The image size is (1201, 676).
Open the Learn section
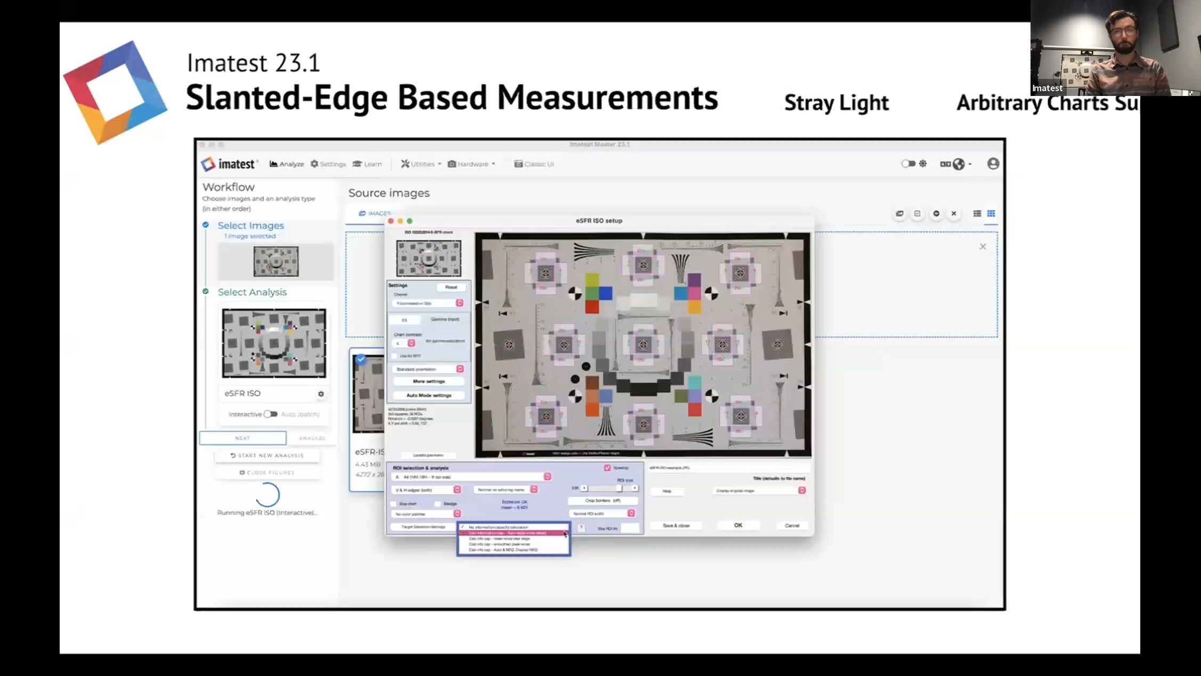[367, 164]
